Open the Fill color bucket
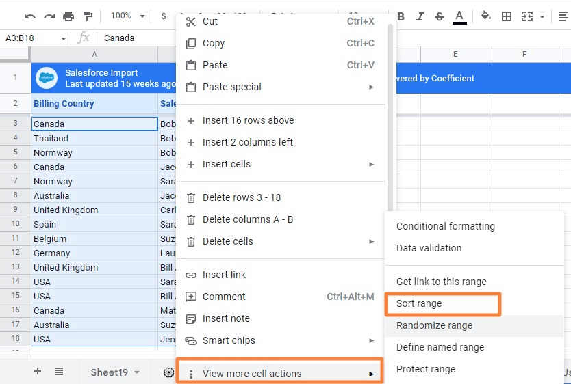 pos(486,16)
